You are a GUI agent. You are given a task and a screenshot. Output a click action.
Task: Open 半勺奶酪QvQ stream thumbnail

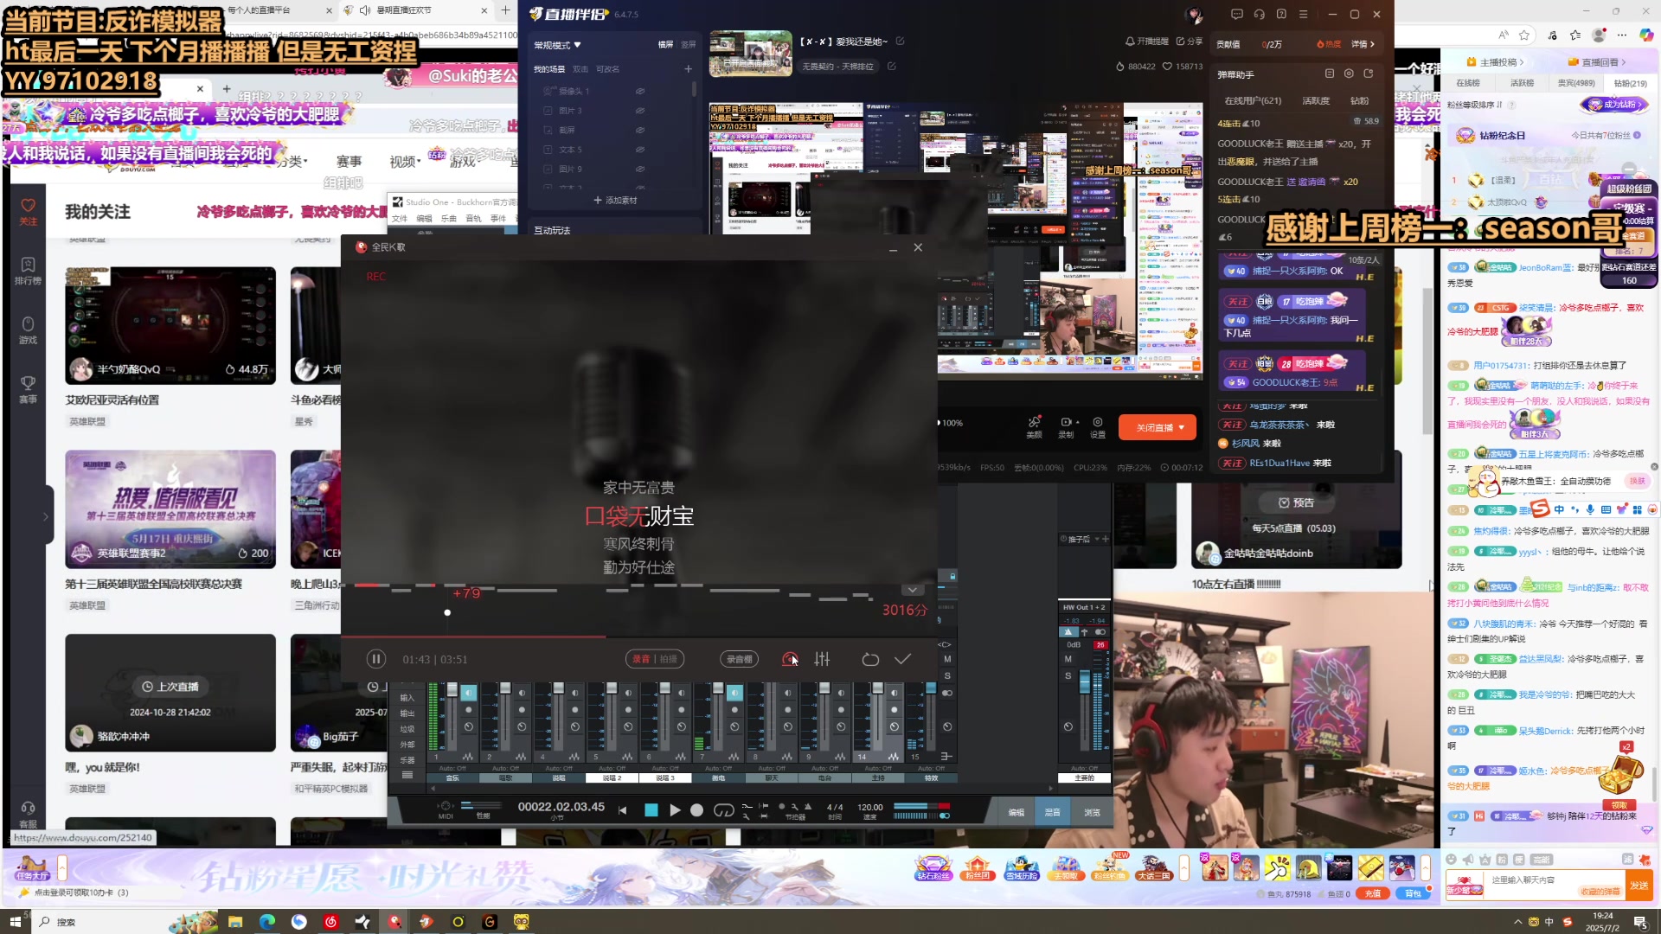click(170, 325)
